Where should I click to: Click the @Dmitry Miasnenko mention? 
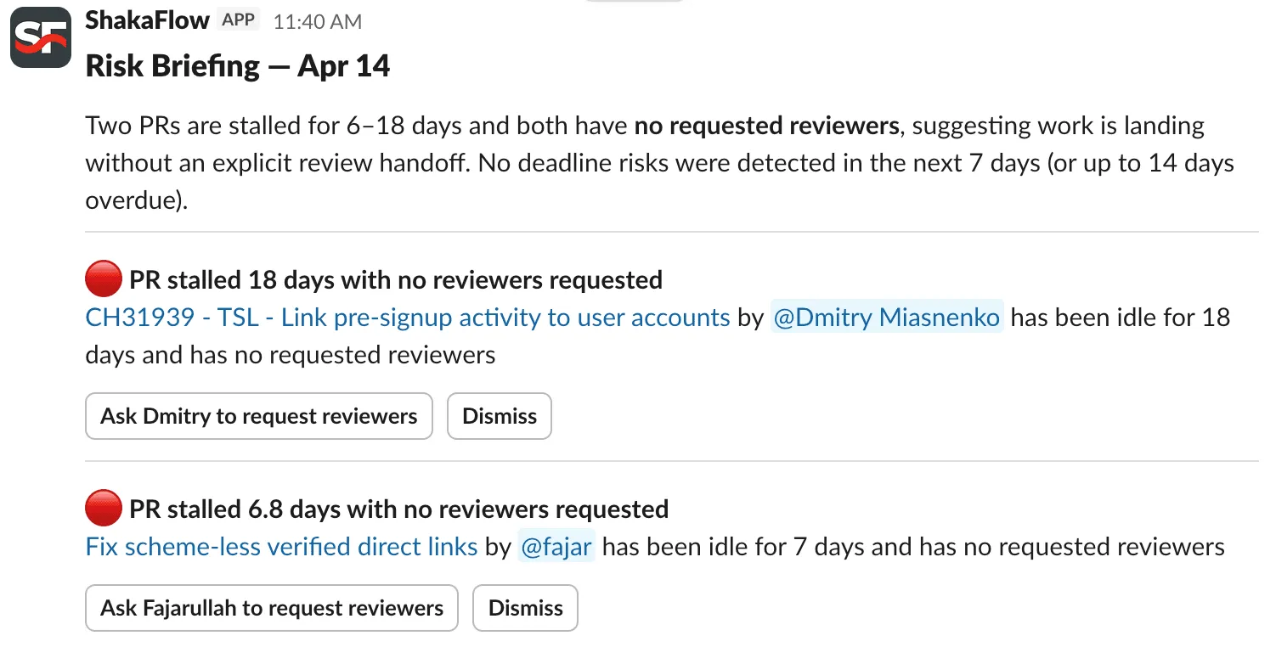pyautogui.click(x=887, y=317)
